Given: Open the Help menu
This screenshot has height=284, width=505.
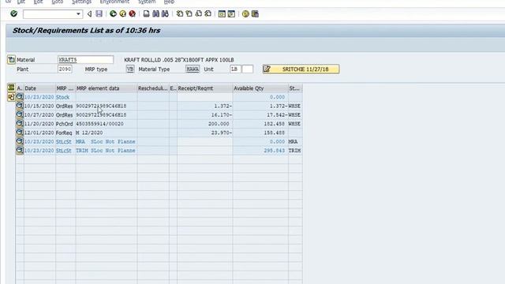Looking at the screenshot, I should click(169, 2).
